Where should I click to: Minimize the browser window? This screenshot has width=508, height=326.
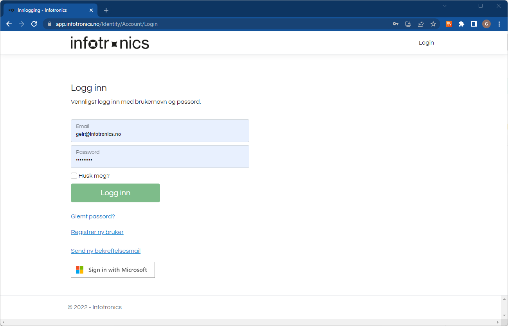pyautogui.click(x=463, y=6)
